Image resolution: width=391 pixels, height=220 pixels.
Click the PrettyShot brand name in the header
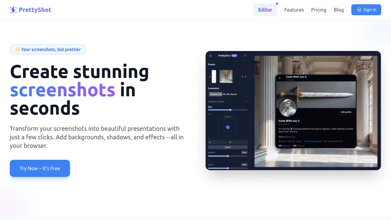[35, 10]
